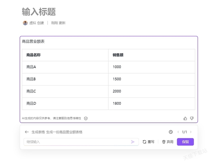Click the 重写 rewrite button

pyautogui.click(x=148, y=142)
